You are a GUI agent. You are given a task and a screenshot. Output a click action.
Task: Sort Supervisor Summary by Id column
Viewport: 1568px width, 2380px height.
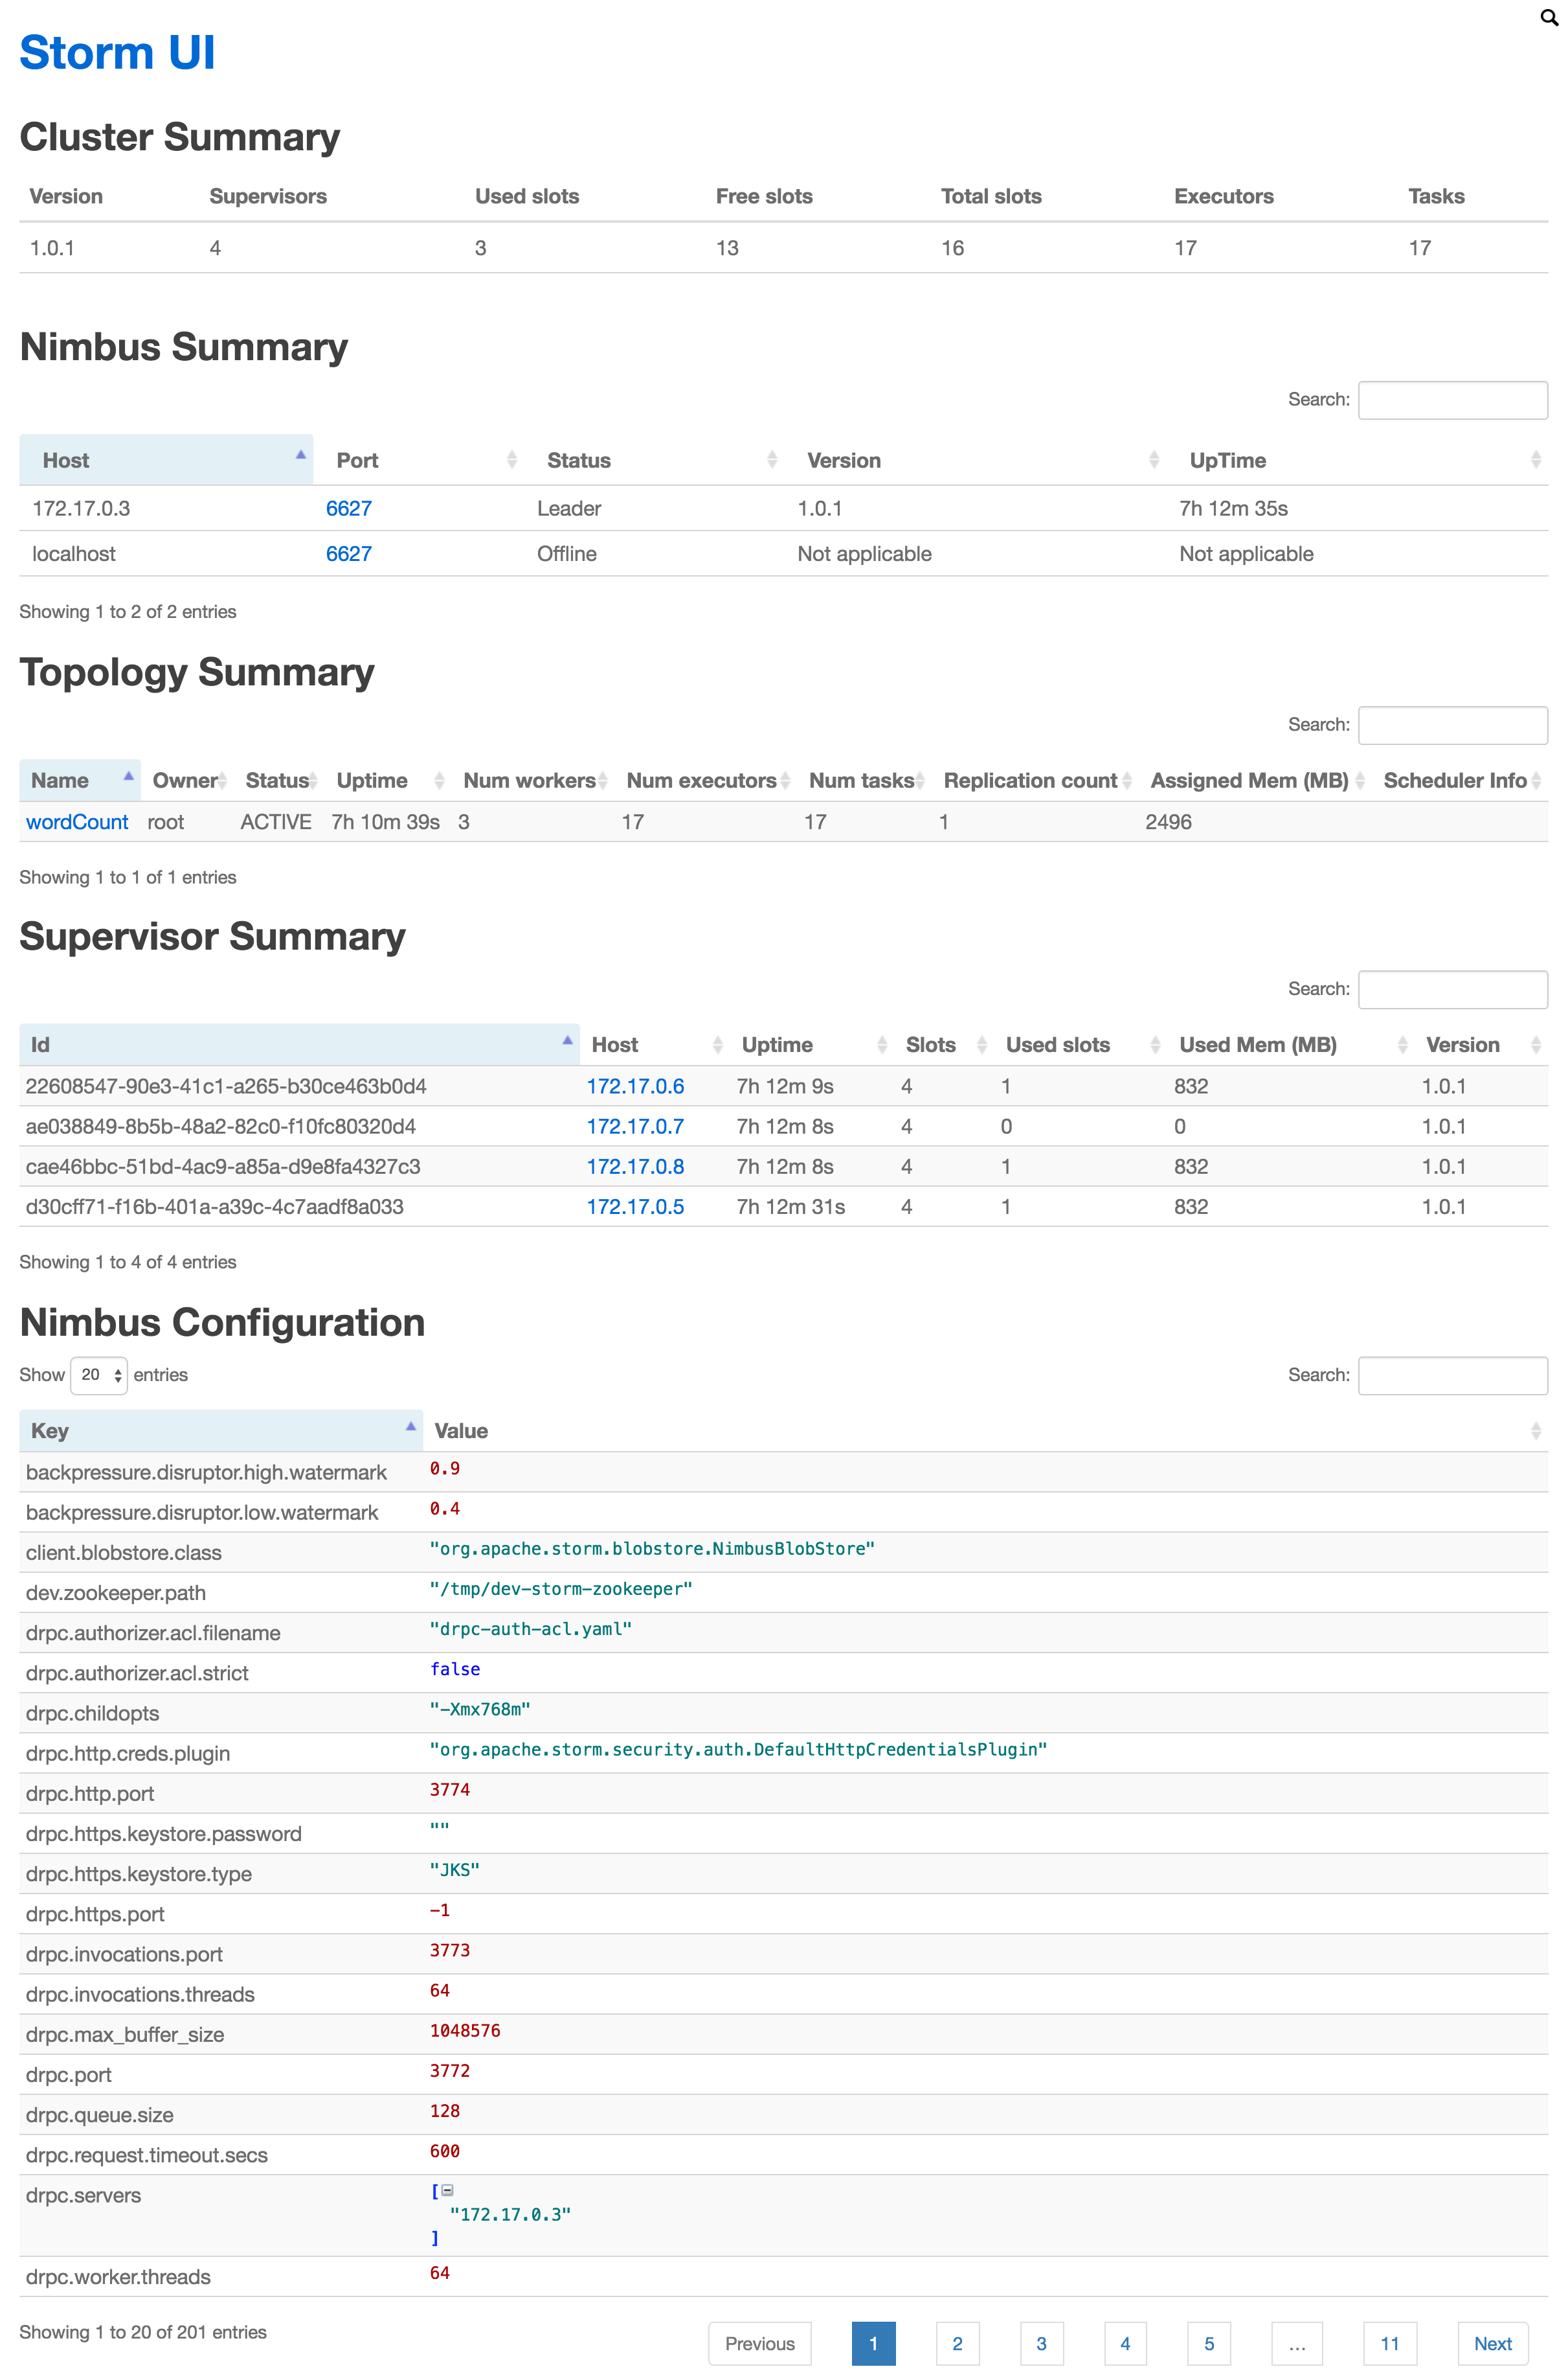point(300,1044)
